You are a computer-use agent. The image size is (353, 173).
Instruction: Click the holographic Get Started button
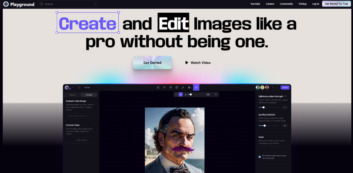(x=152, y=62)
